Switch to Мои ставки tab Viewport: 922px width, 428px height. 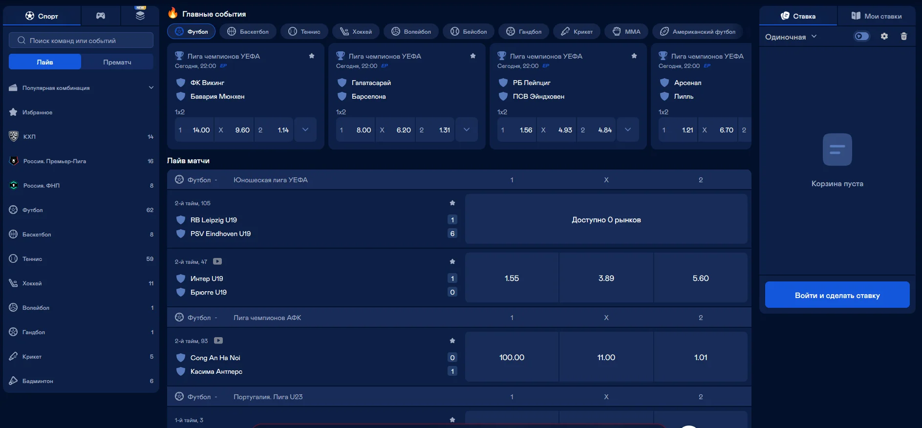tap(877, 16)
